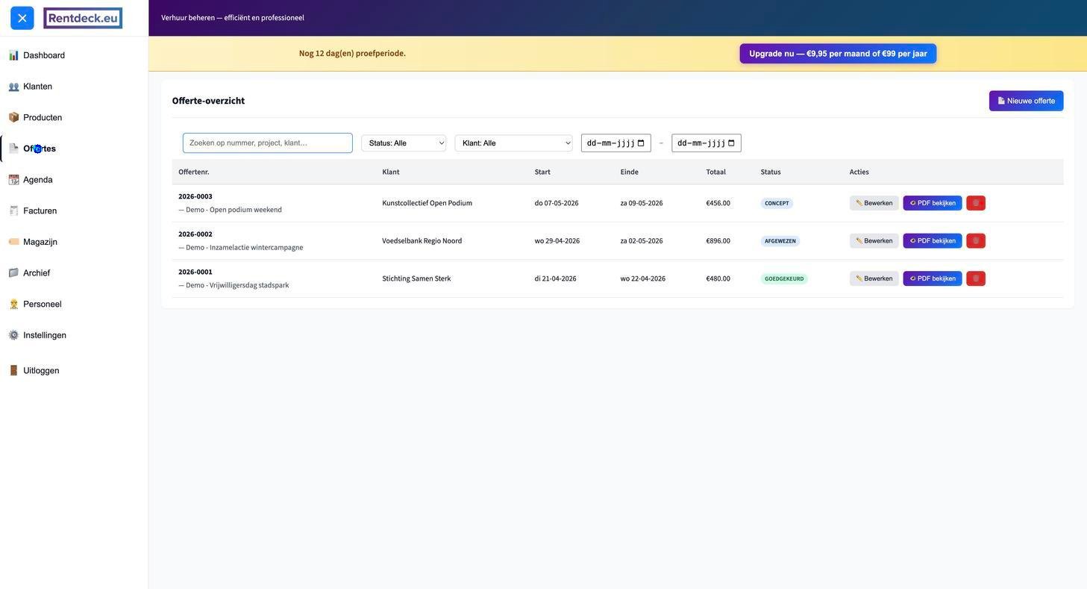Delete offerte 2026-0003 with red trash icon

pos(975,203)
